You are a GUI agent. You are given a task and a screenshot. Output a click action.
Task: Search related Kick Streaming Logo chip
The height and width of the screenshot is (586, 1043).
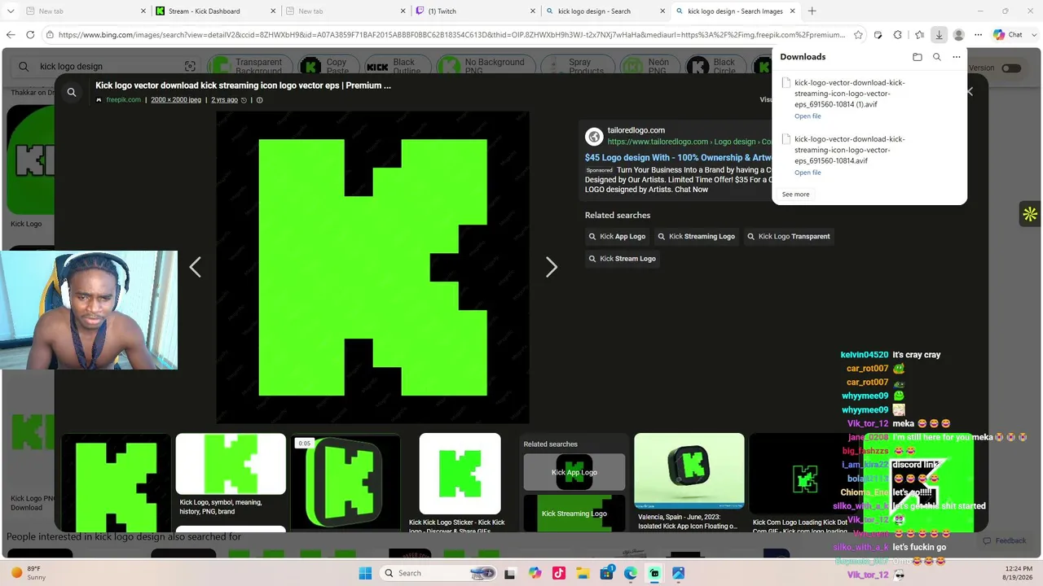(696, 237)
